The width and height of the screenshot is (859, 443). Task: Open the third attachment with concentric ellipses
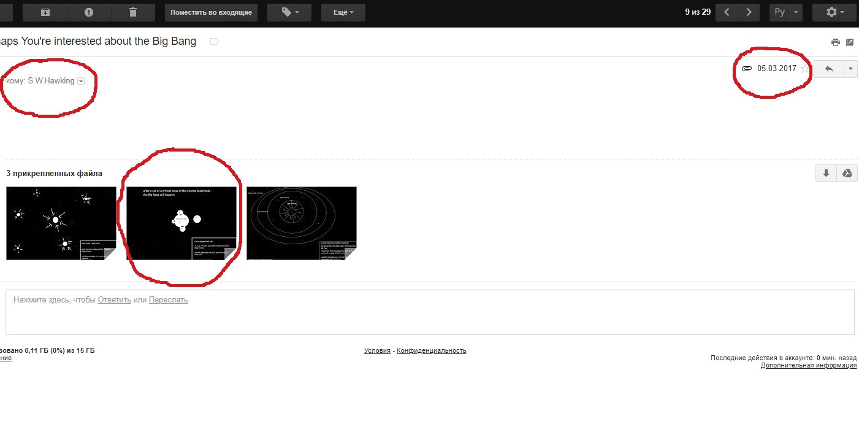coord(302,223)
